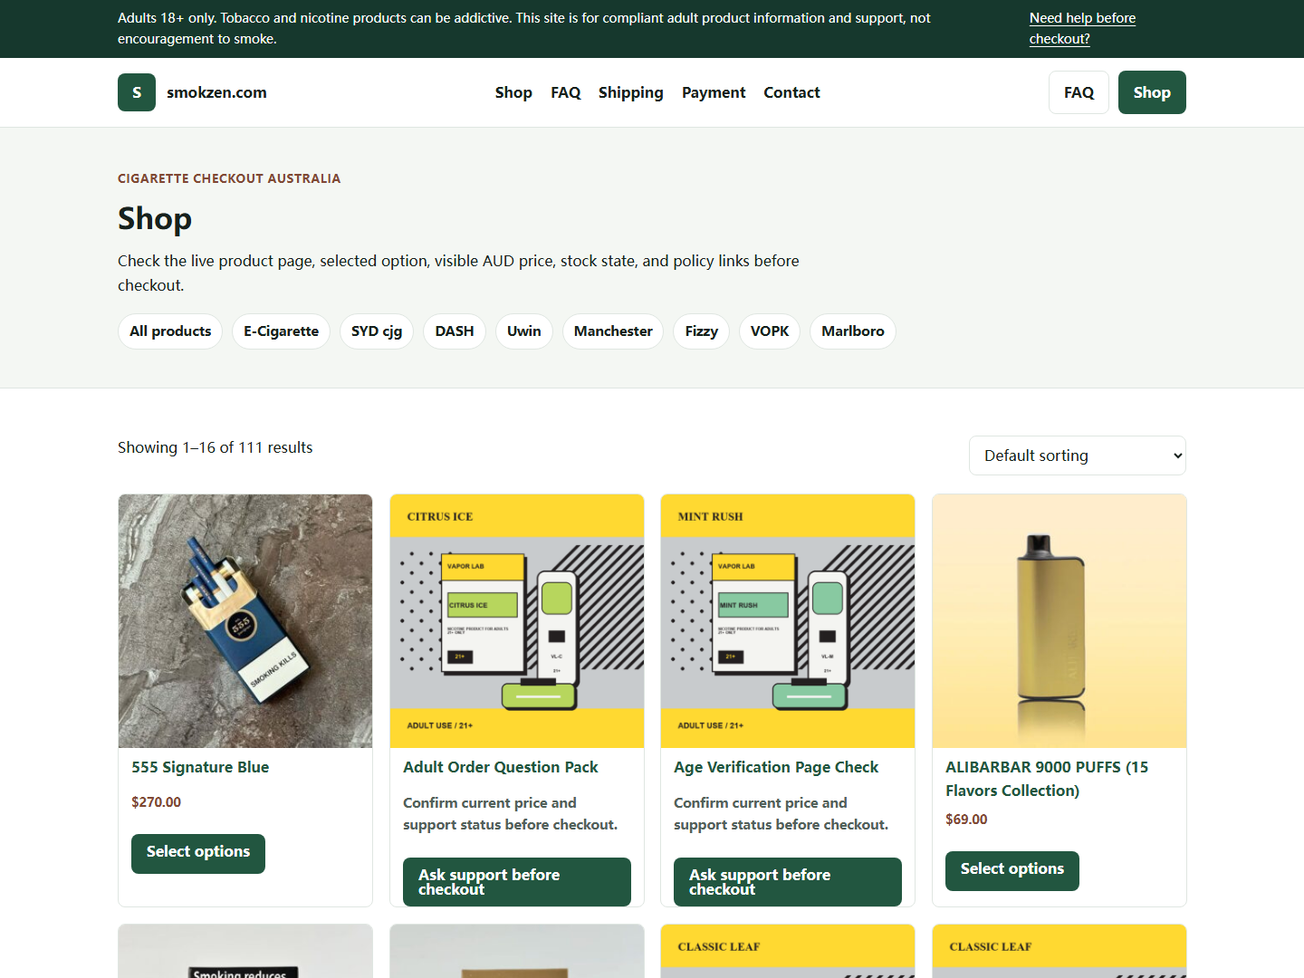Image resolution: width=1304 pixels, height=978 pixels.
Task: Filter by SYD cjg category
Action: tap(377, 331)
